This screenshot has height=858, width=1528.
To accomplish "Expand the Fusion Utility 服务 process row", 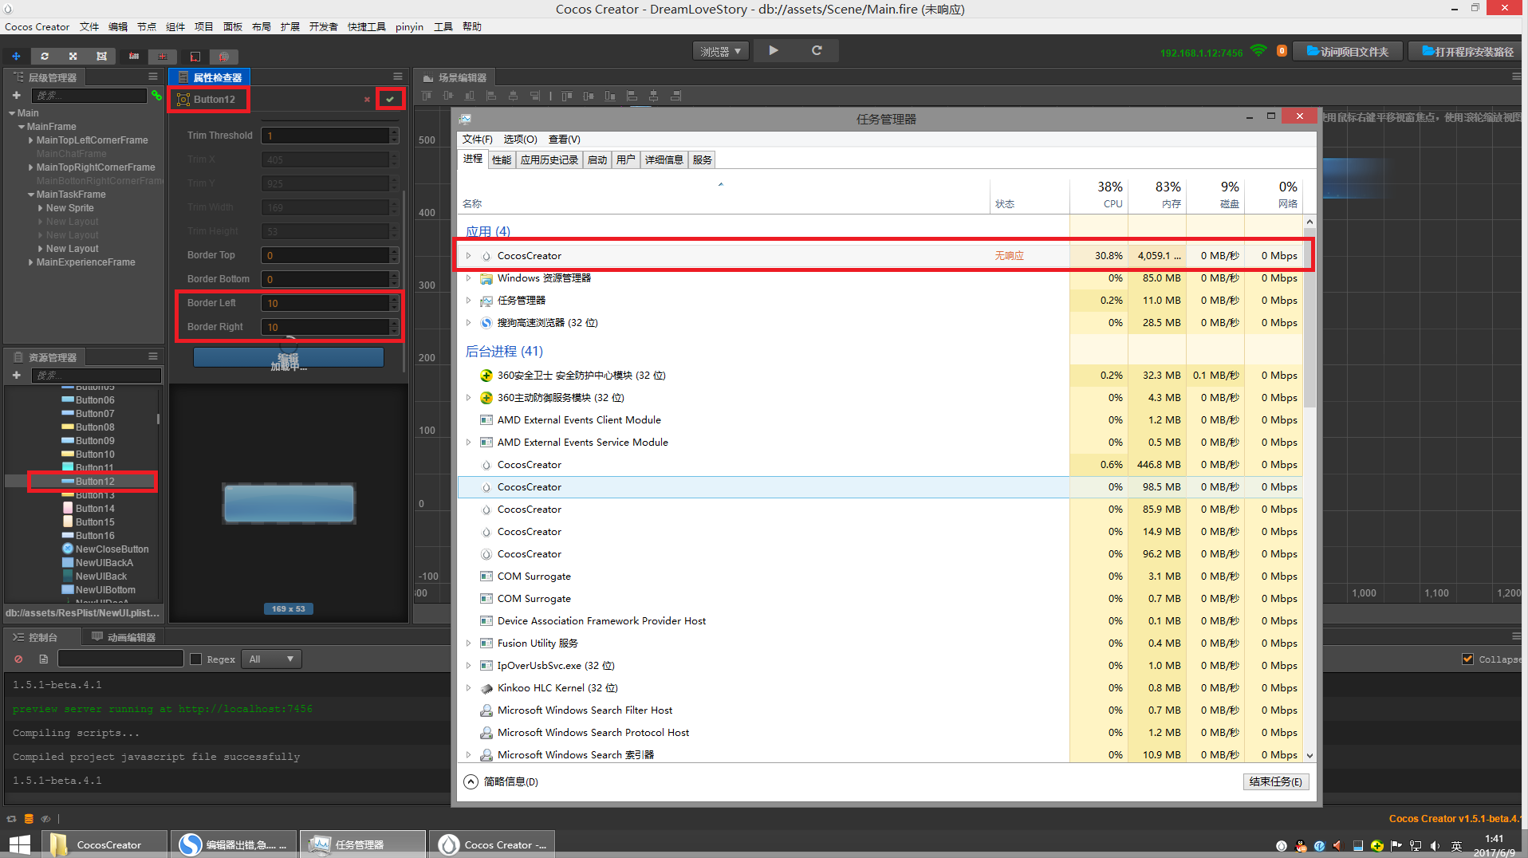I will (x=468, y=643).
